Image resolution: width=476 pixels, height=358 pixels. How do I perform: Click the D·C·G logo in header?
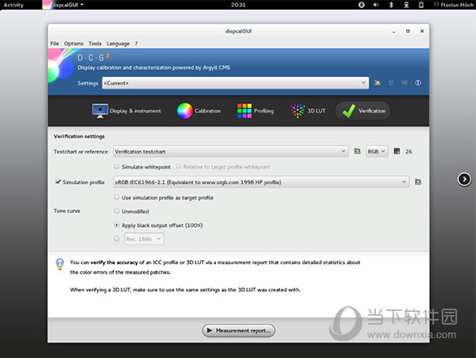[93, 57]
